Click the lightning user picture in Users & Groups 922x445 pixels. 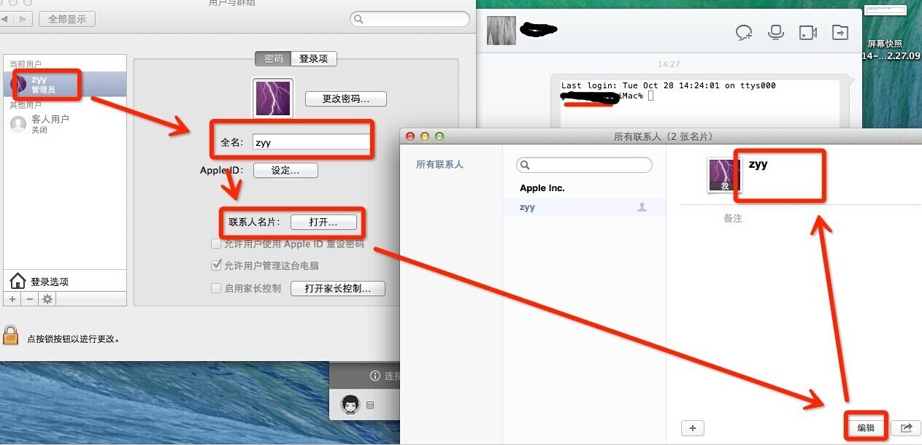[273, 98]
